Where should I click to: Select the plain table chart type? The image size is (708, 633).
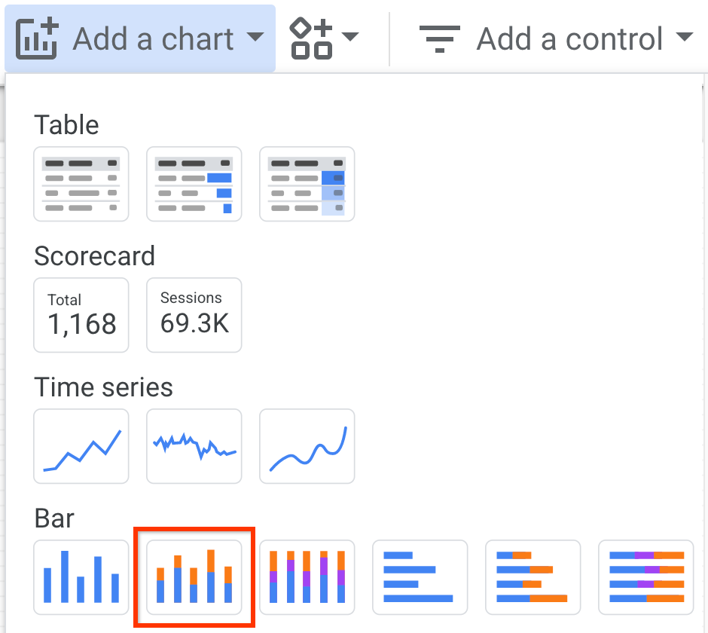(81, 184)
